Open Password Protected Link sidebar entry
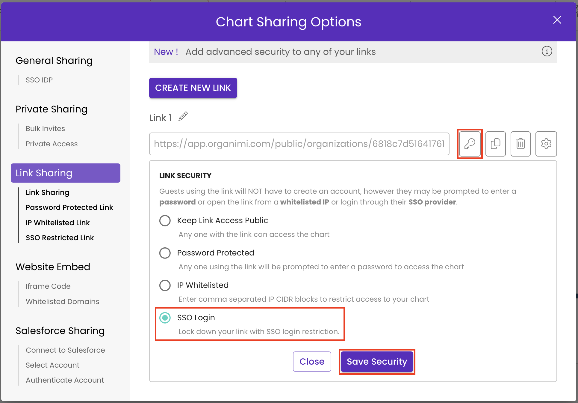 [x=69, y=207]
